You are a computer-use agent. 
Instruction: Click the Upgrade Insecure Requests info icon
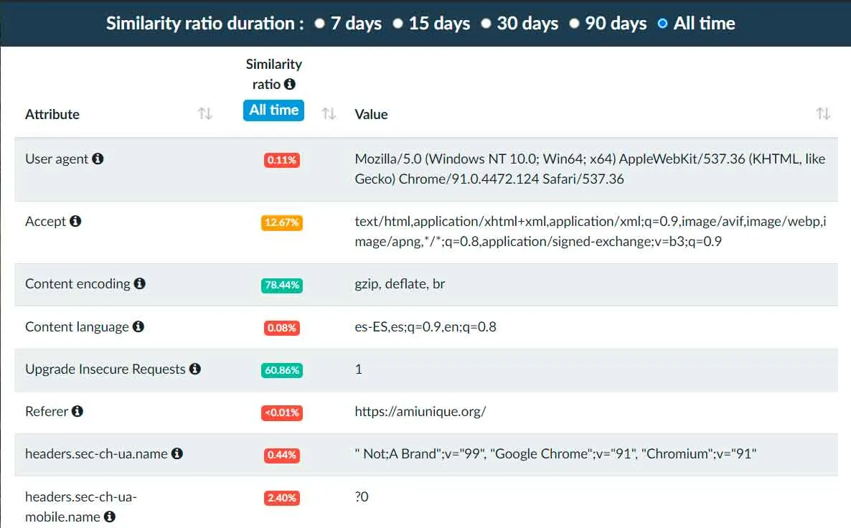coord(195,369)
